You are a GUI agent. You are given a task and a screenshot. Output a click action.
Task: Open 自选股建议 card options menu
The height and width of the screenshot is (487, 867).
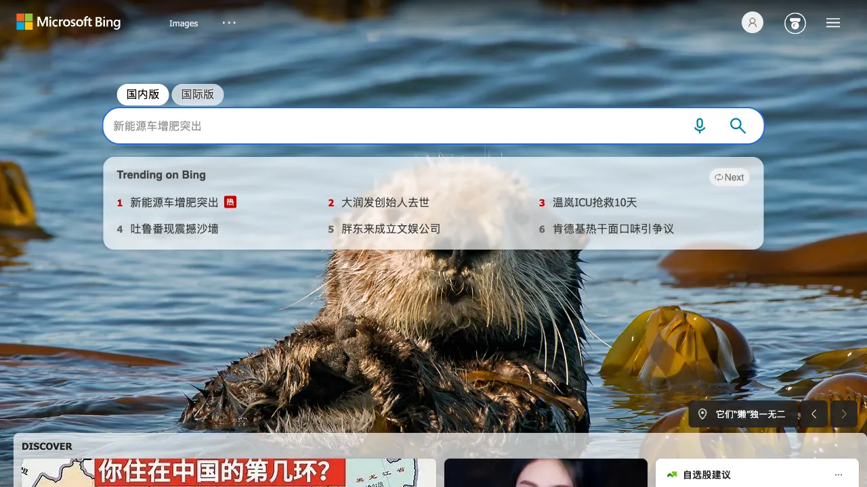(839, 475)
